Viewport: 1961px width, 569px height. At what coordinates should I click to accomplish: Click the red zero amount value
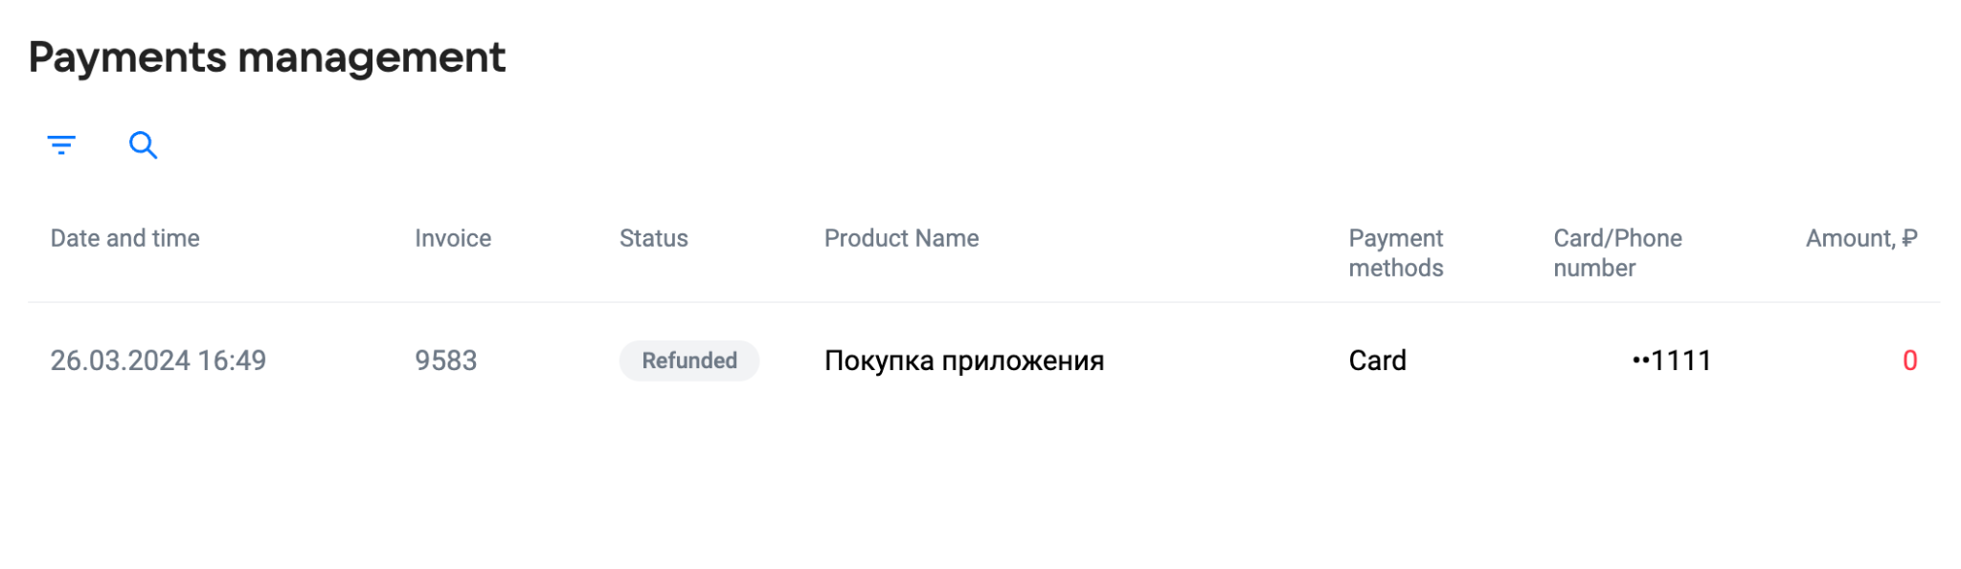pyautogui.click(x=1909, y=361)
